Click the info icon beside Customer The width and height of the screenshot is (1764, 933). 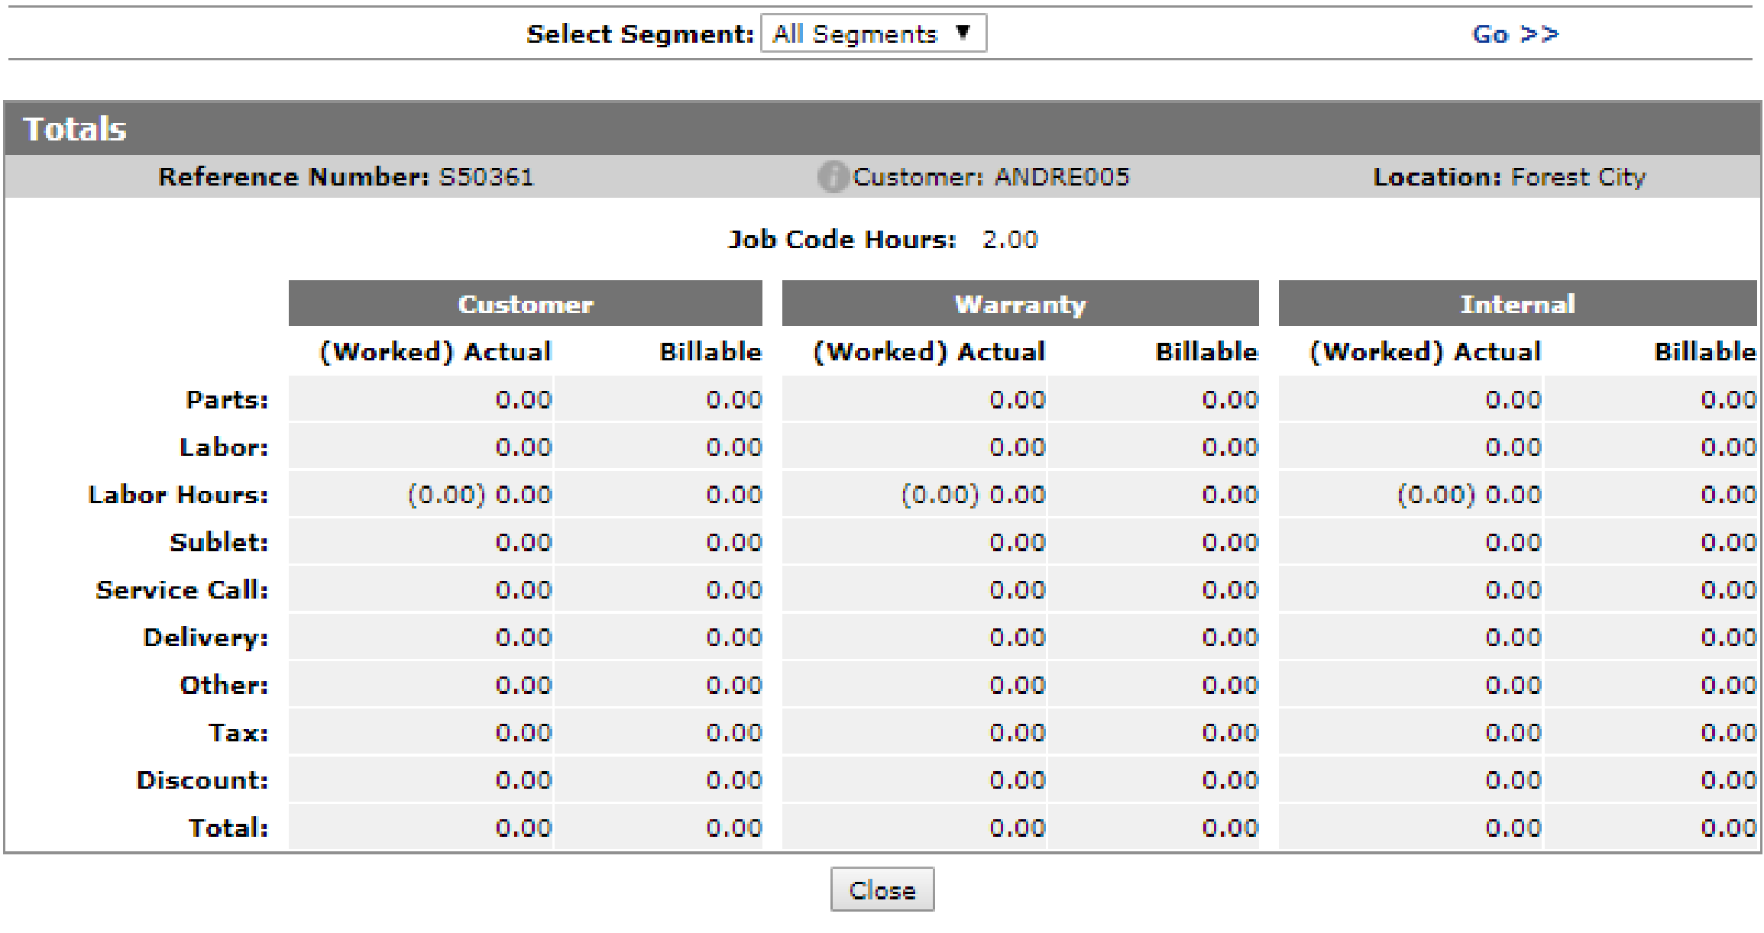[832, 177]
